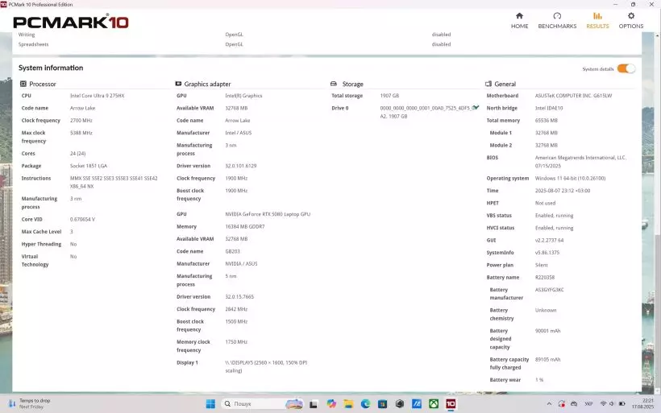Open the weather widget on taskbar

(x=28, y=403)
